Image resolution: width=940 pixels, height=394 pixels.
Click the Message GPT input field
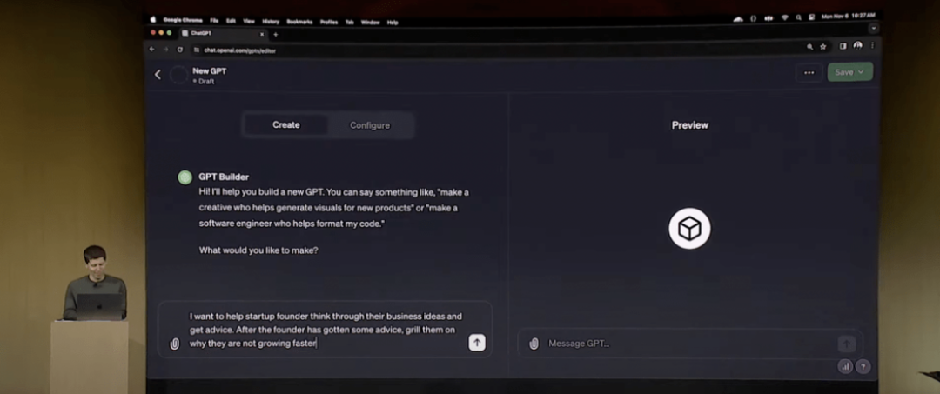(689, 344)
